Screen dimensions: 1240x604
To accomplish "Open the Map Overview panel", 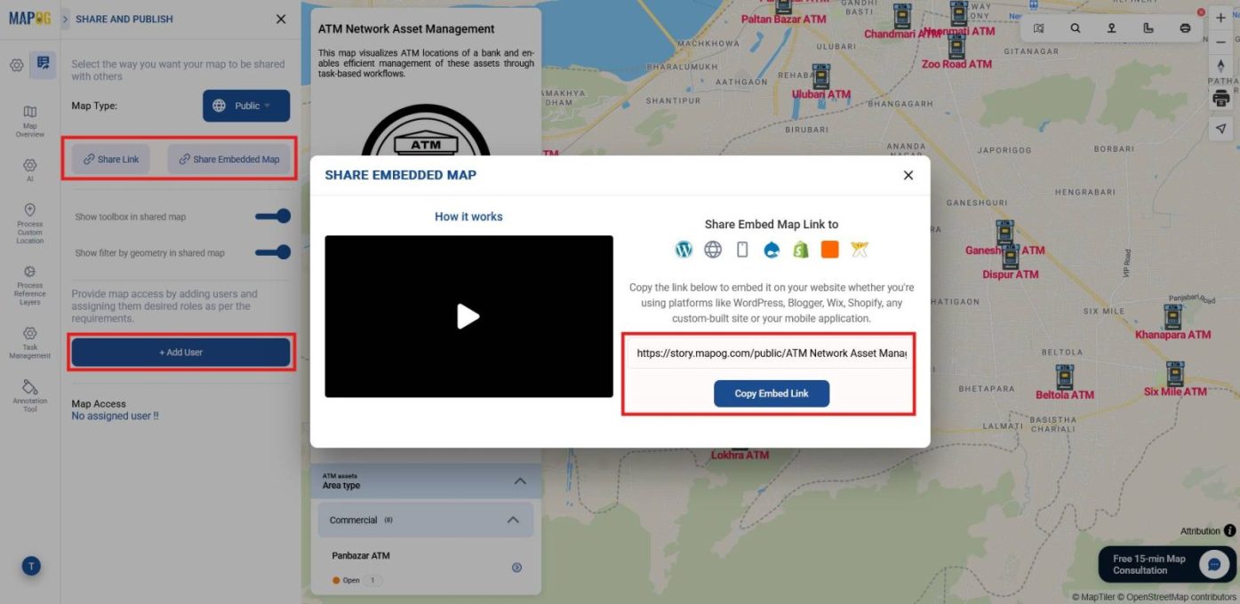I will (x=29, y=120).
